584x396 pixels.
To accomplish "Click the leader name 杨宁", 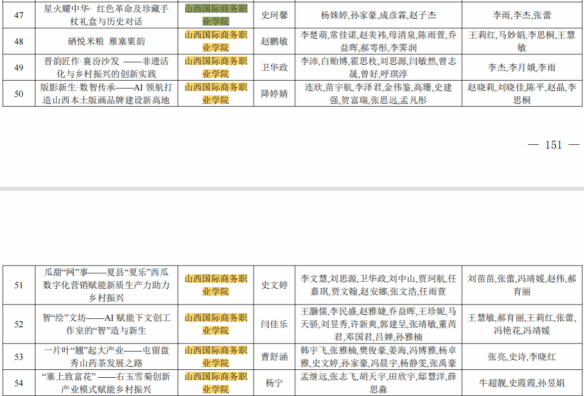I will point(274,383).
